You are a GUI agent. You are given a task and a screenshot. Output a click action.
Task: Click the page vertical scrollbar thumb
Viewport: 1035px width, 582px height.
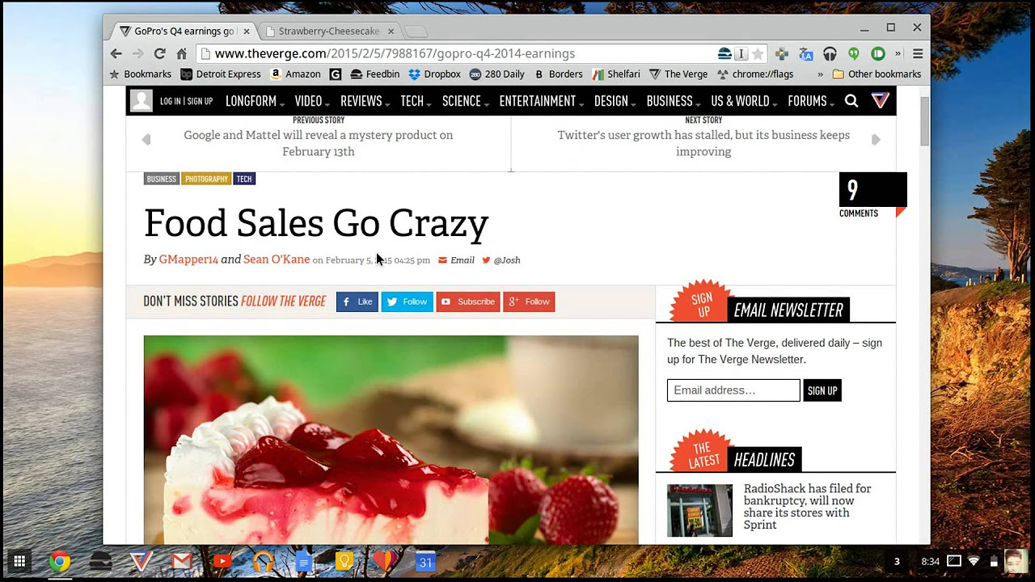(924, 121)
